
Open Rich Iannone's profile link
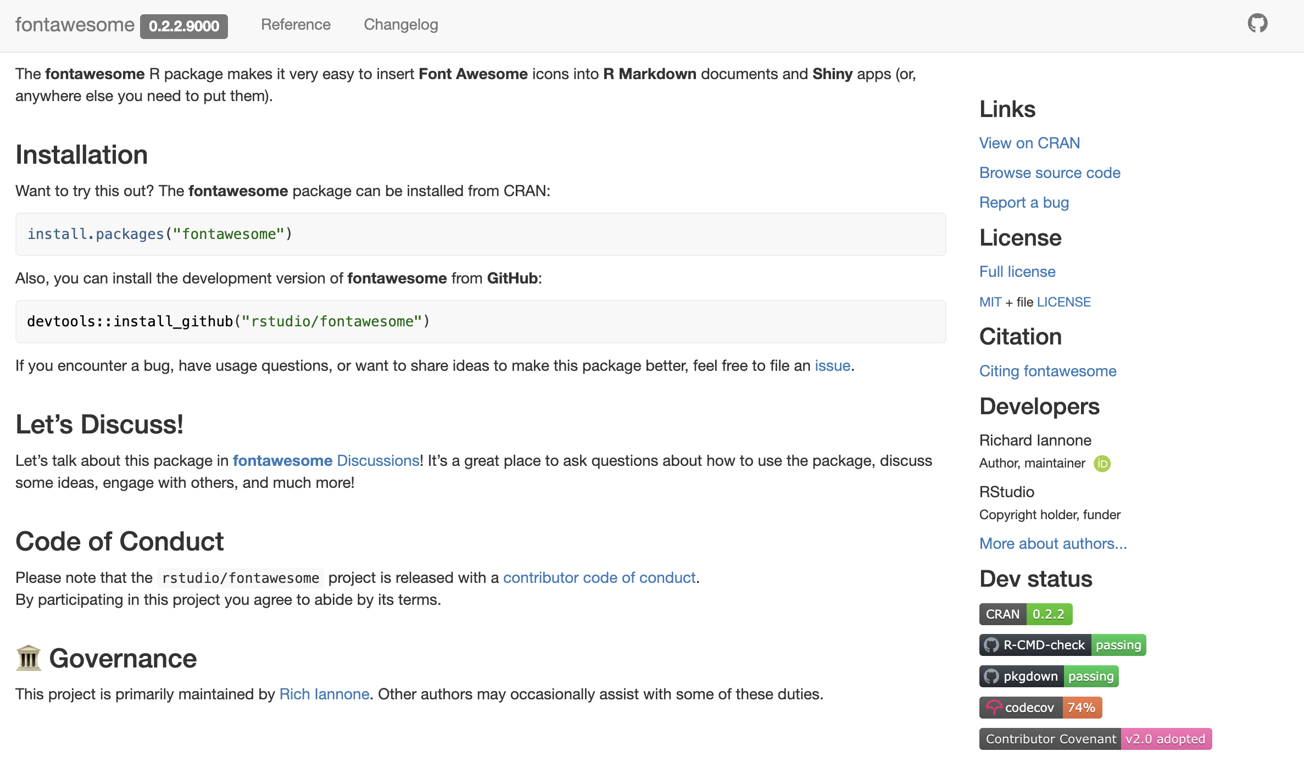[x=324, y=694]
